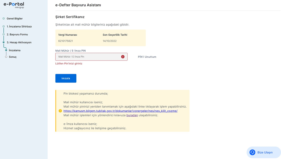Click the active step dot beside Hesap Aktivasyon
281x159 pixels.
click(x=3, y=42)
